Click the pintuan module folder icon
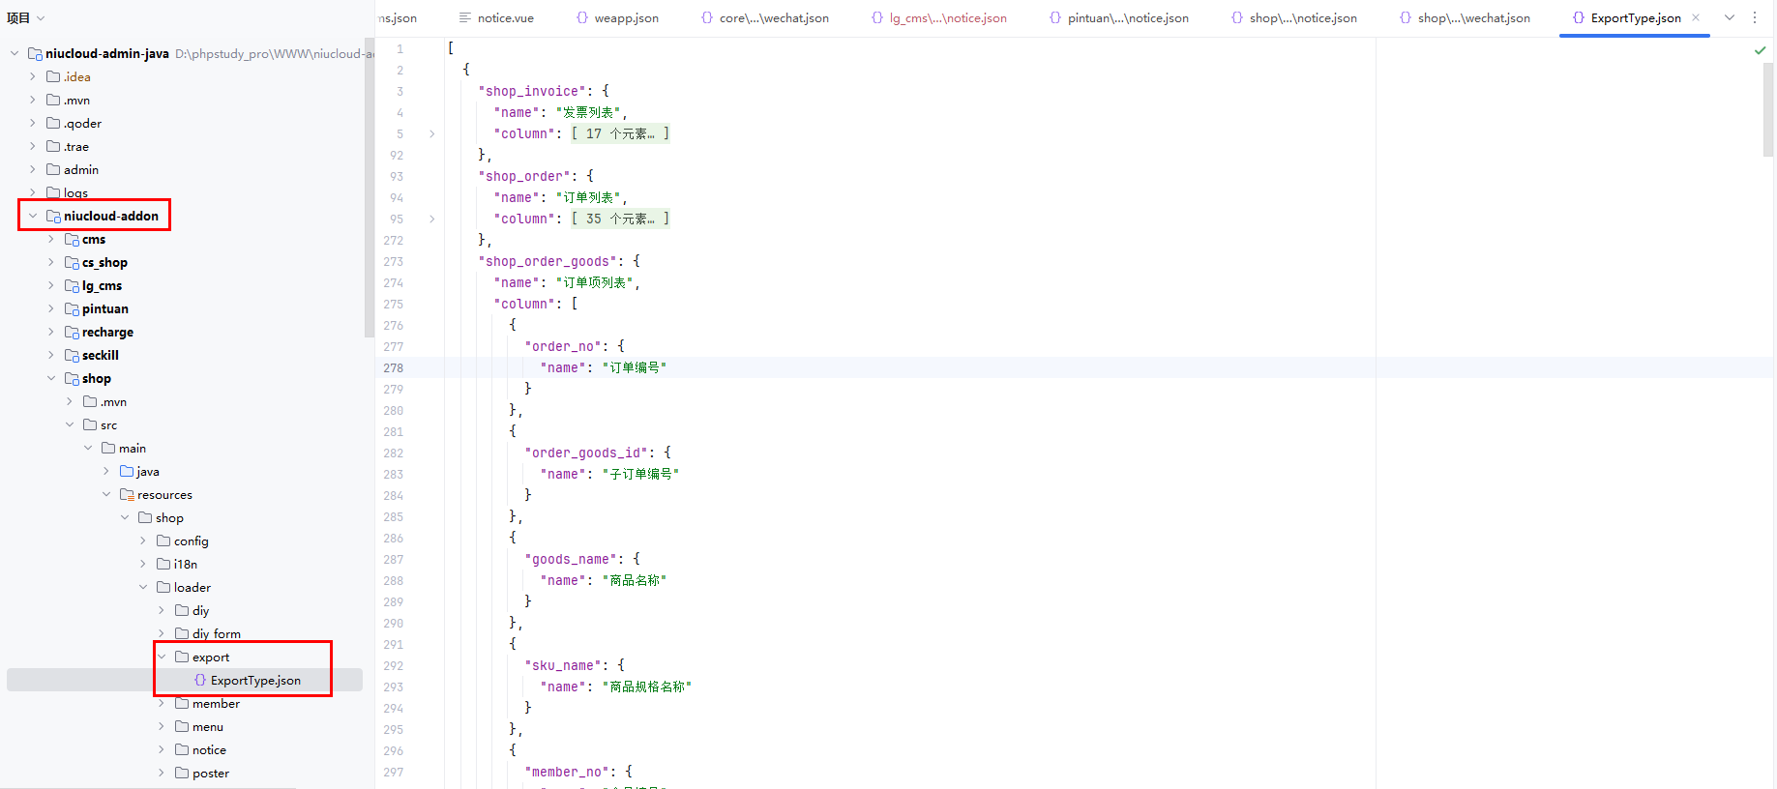 (72, 308)
